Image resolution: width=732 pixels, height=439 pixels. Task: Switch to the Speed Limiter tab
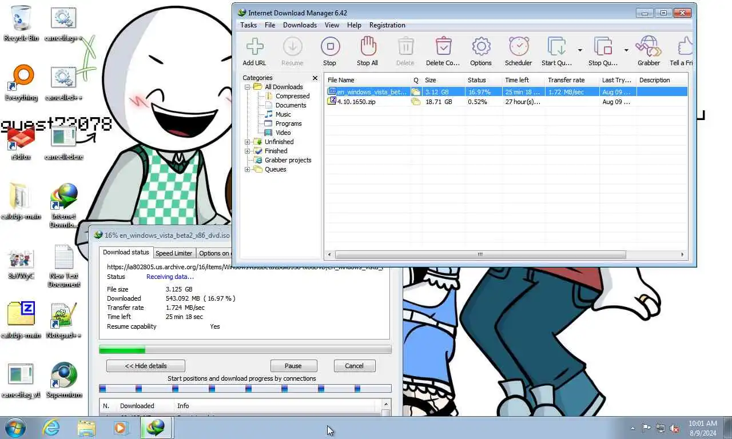174,253
